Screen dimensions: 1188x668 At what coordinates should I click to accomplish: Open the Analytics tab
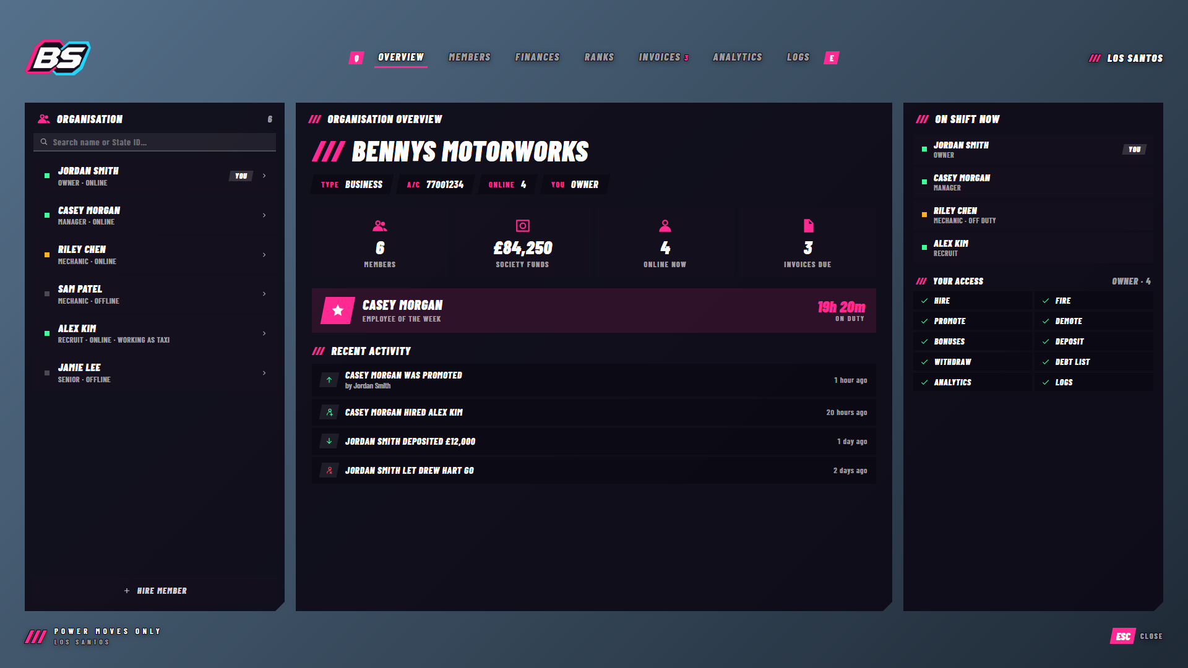tap(738, 57)
